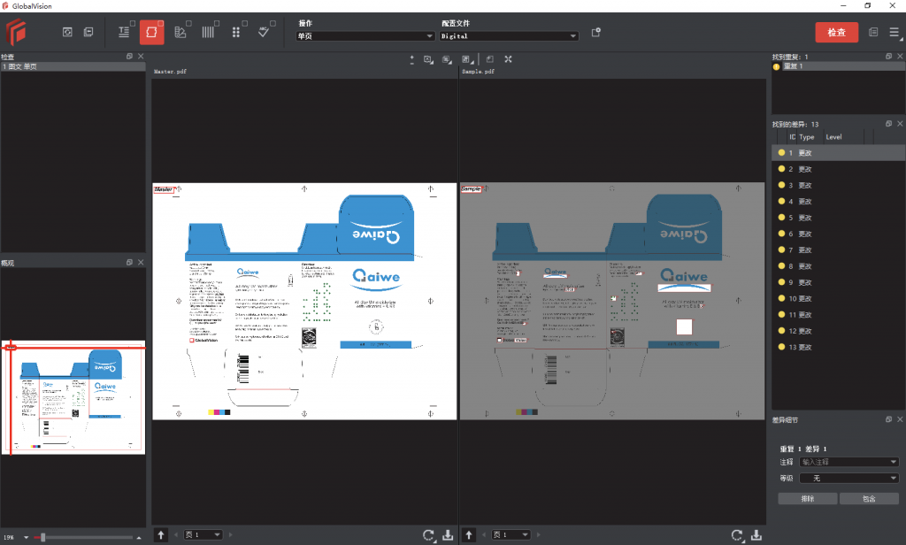Toggle the checkbox on the graphics mode icon

coord(188,24)
